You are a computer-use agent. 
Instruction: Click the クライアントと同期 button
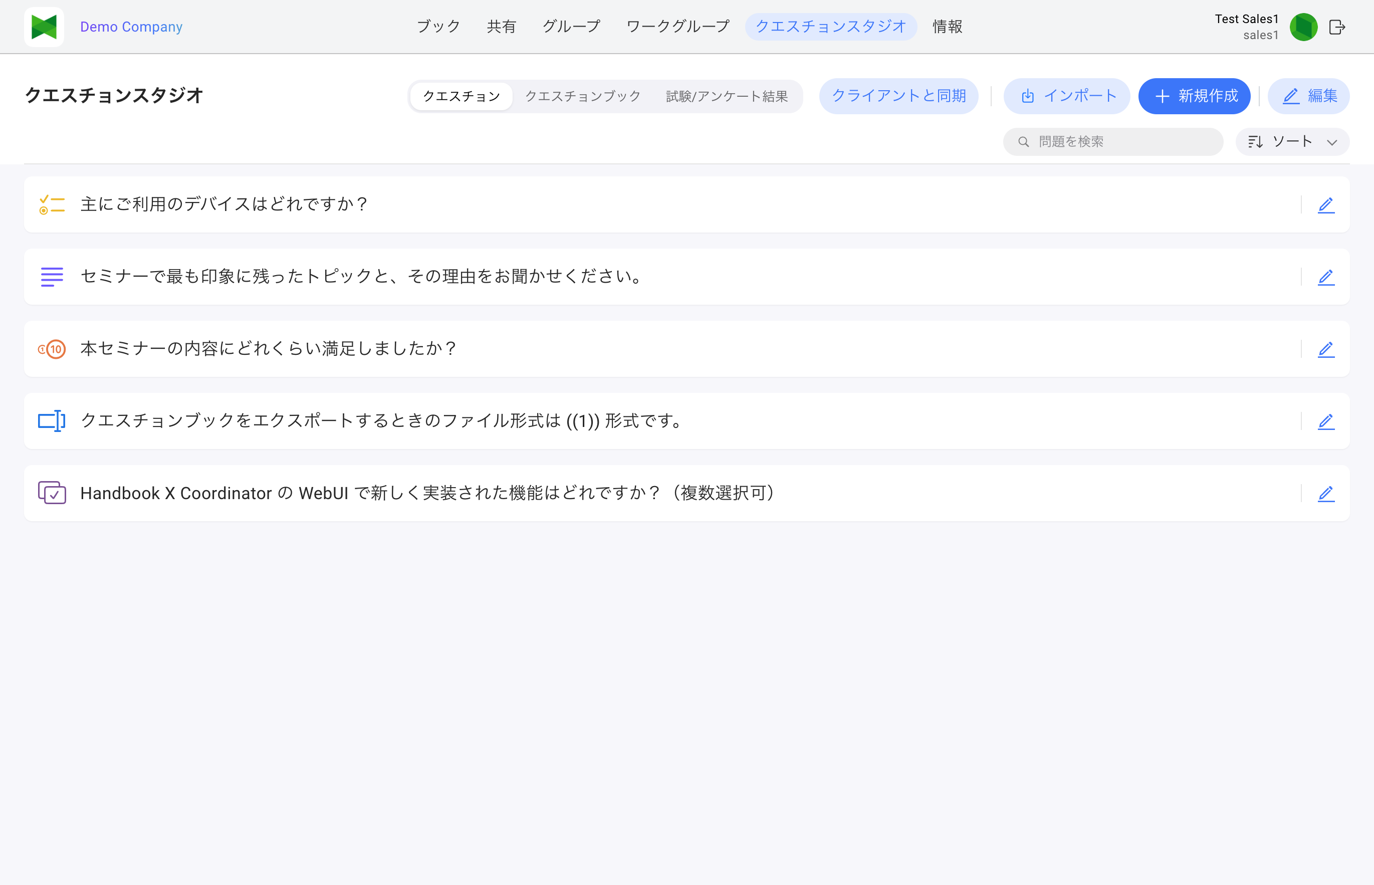899,96
